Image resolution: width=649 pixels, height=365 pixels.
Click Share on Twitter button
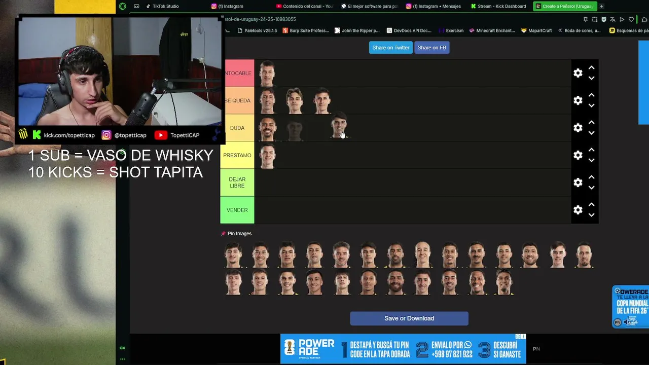click(x=390, y=48)
